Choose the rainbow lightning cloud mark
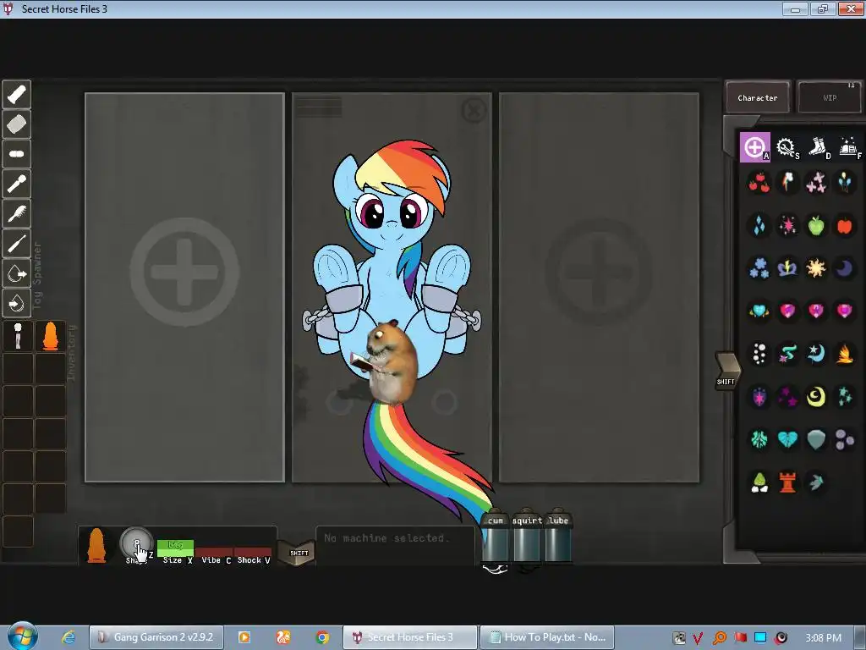866x650 pixels. tap(787, 183)
